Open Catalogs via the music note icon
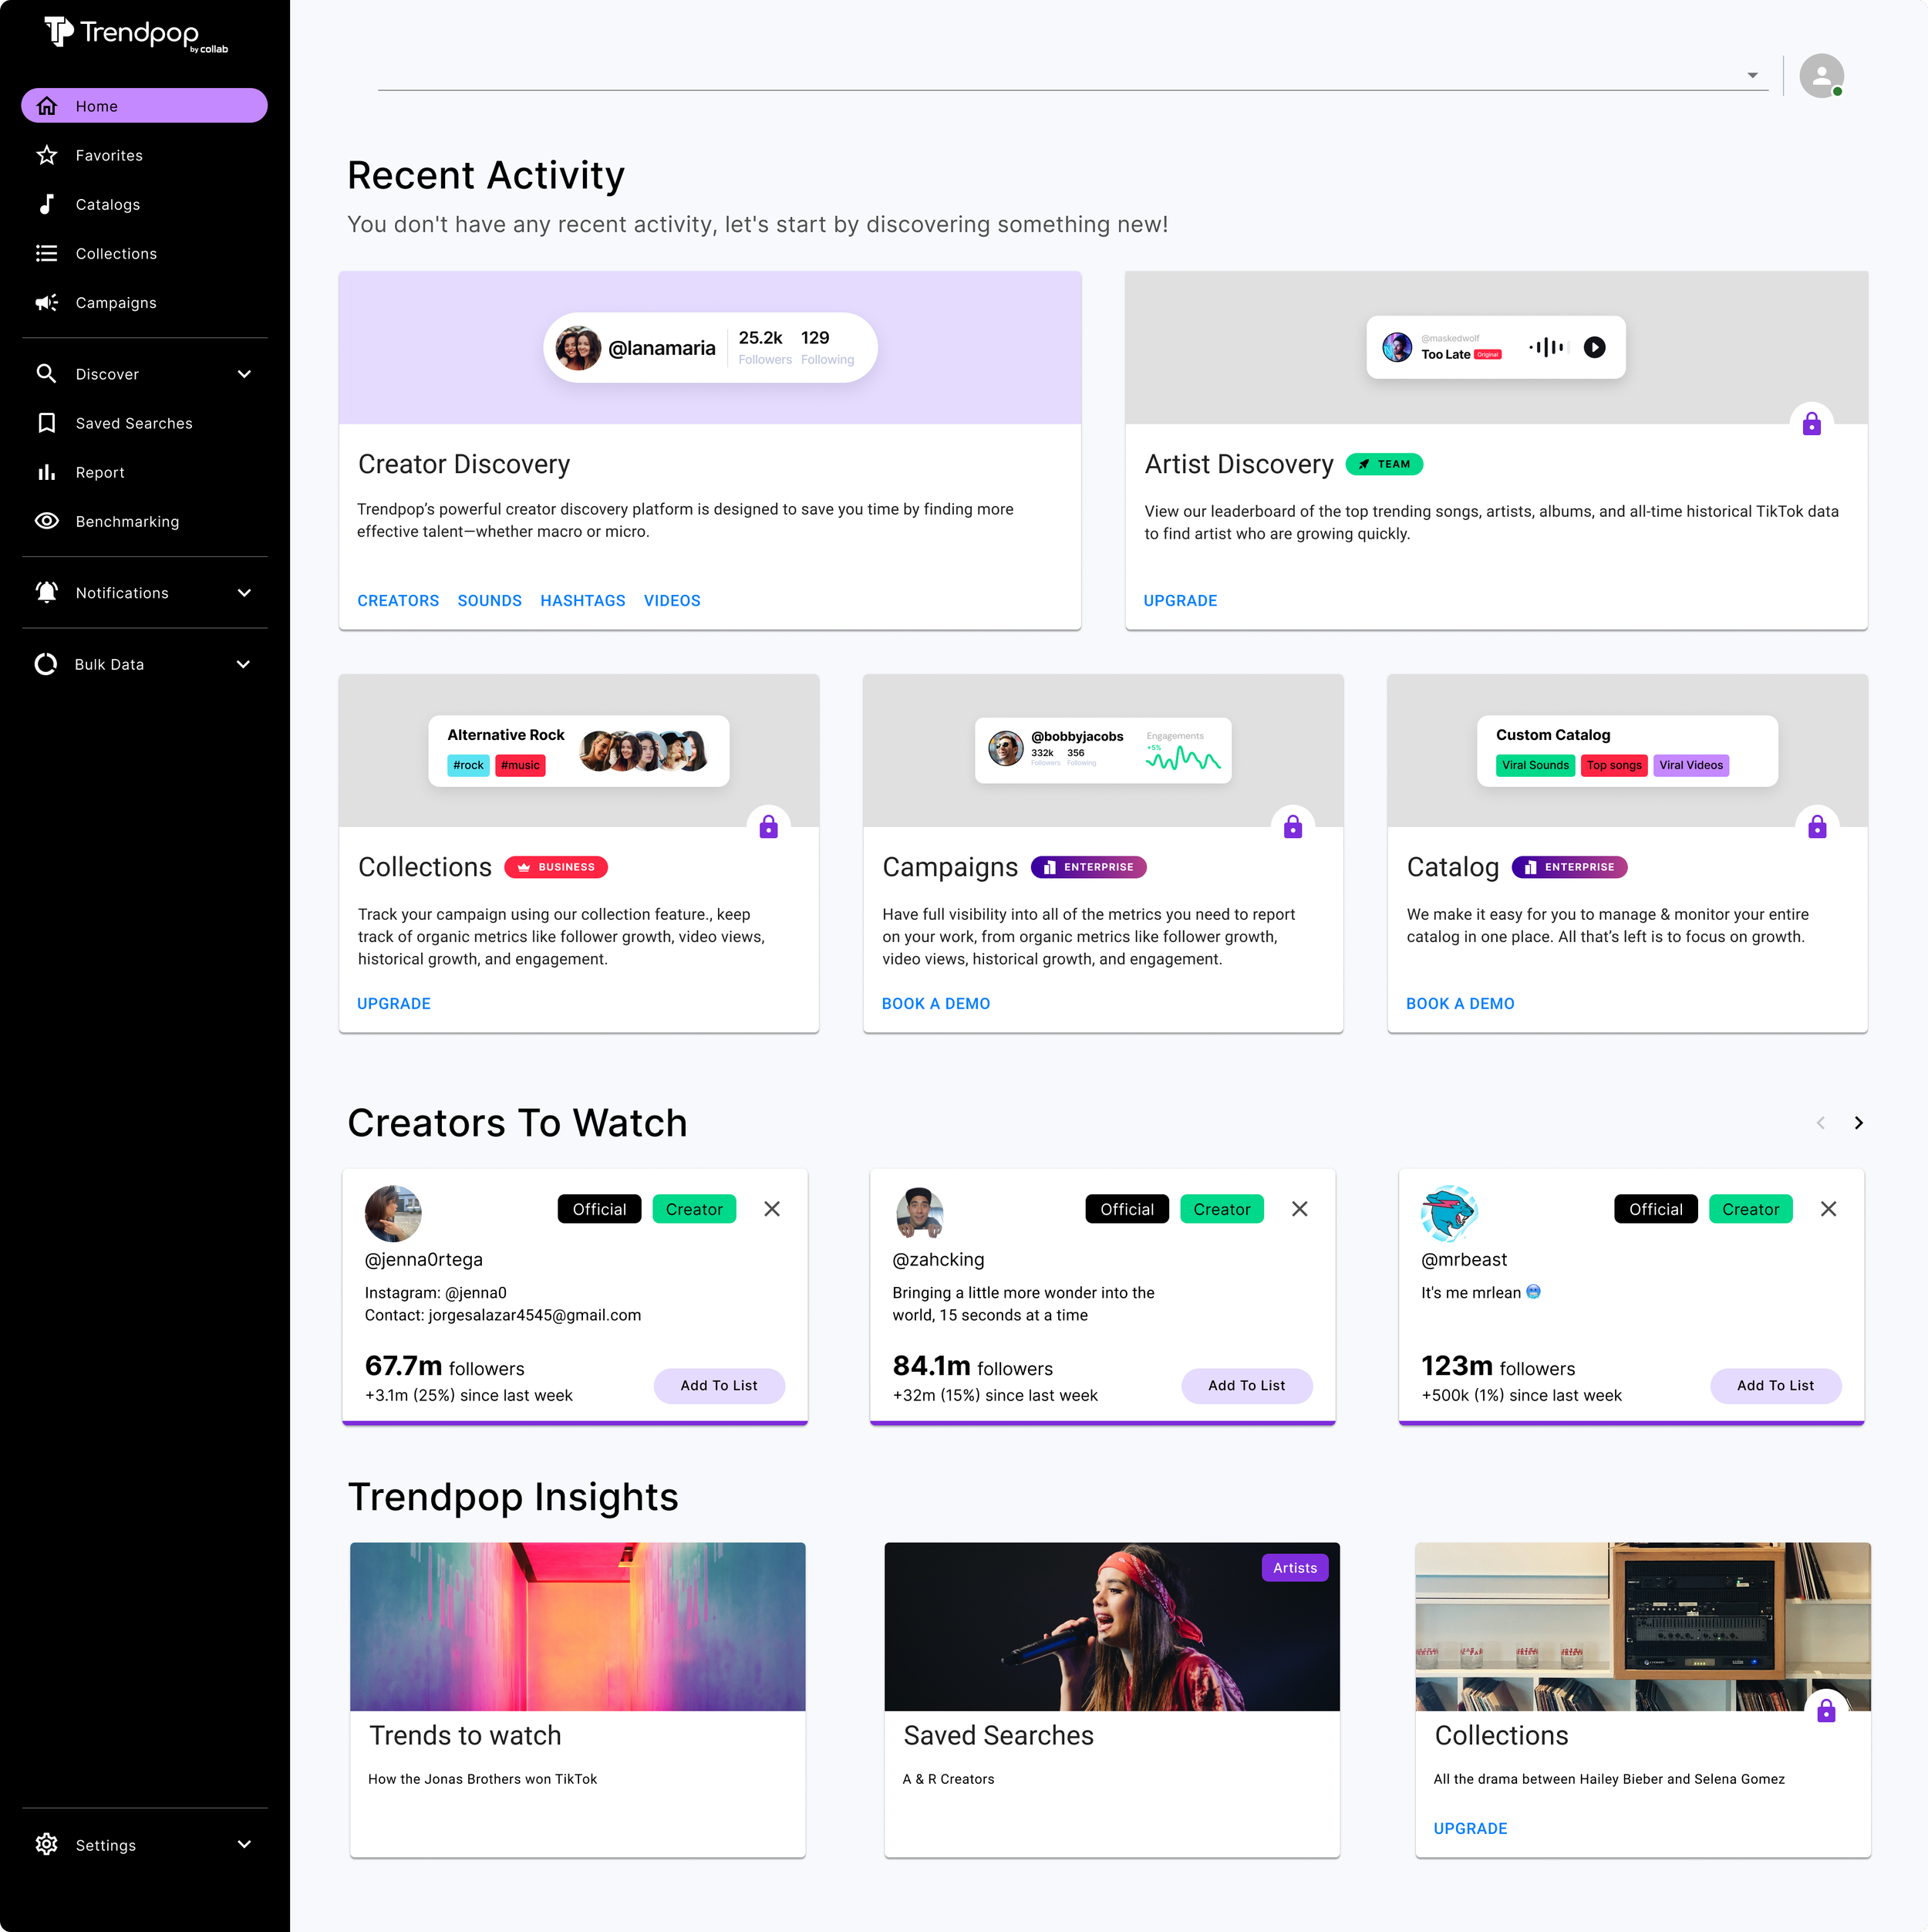Viewport: 1928px width, 1932px height. coord(47,204)
